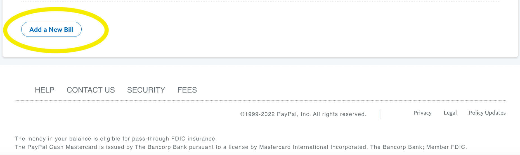View Policy Updates

[487, 113]
